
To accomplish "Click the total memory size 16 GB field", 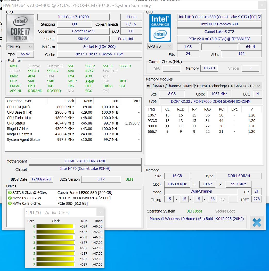I will pyautogui.click(x=177, y=176).
